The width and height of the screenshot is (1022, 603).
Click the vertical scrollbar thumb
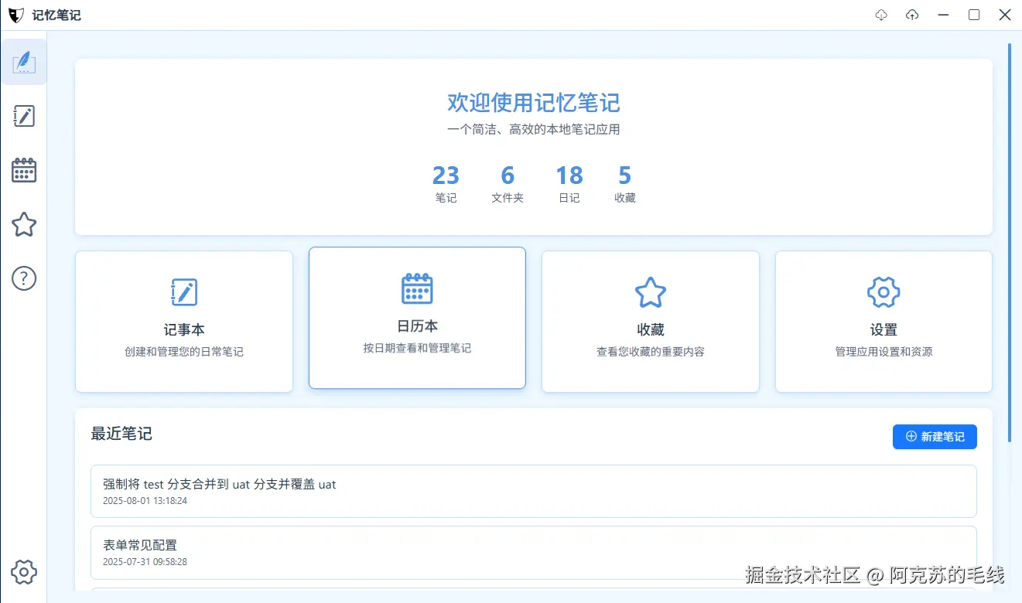[x=1010, y=243]
